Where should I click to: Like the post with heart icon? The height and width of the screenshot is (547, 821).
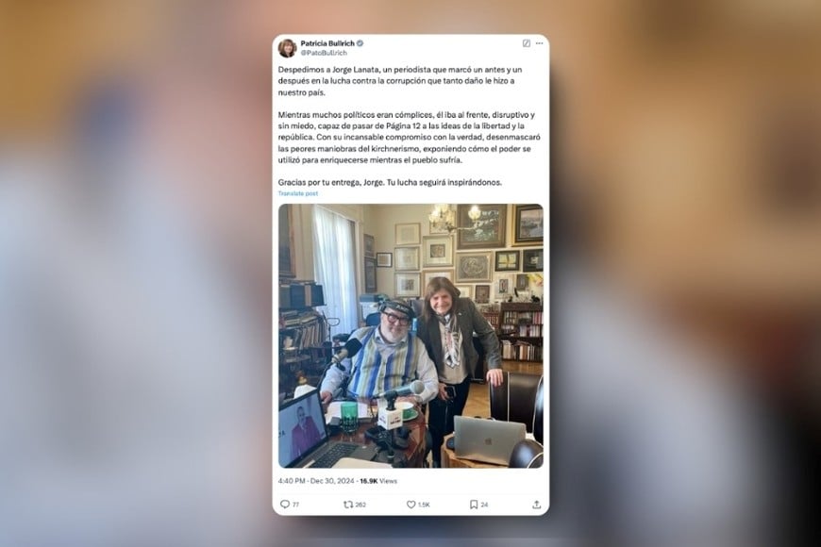coord(411,504)
